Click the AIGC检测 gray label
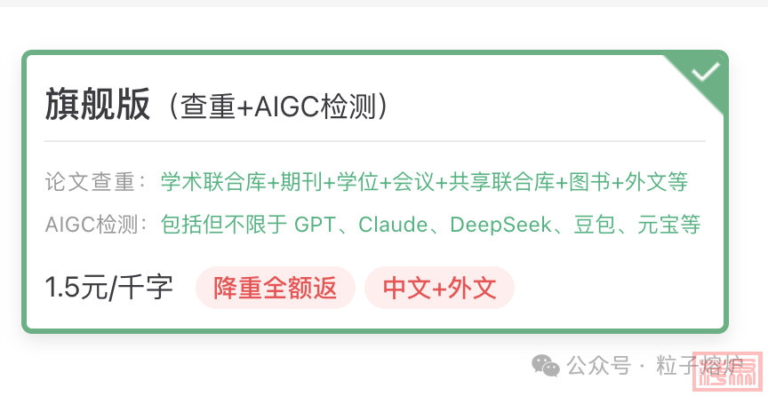768x396 pixels. (91, 225)
